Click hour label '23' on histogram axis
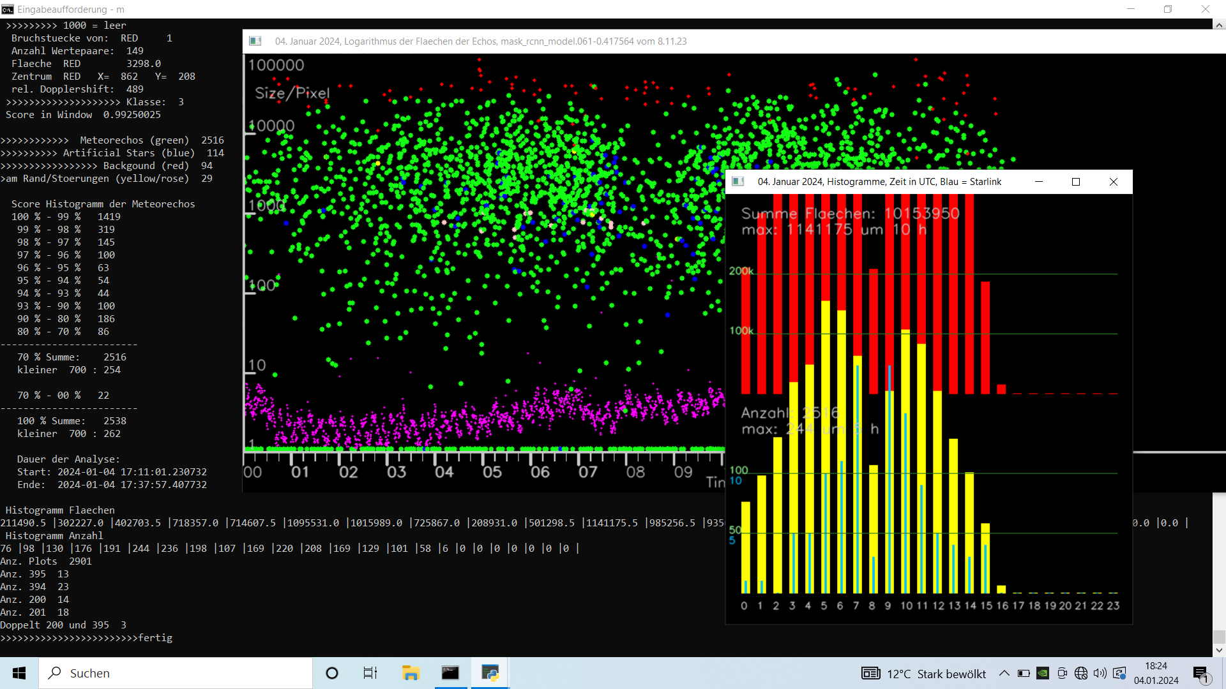The image size is (1226, 689). (x=1113, y=606)
